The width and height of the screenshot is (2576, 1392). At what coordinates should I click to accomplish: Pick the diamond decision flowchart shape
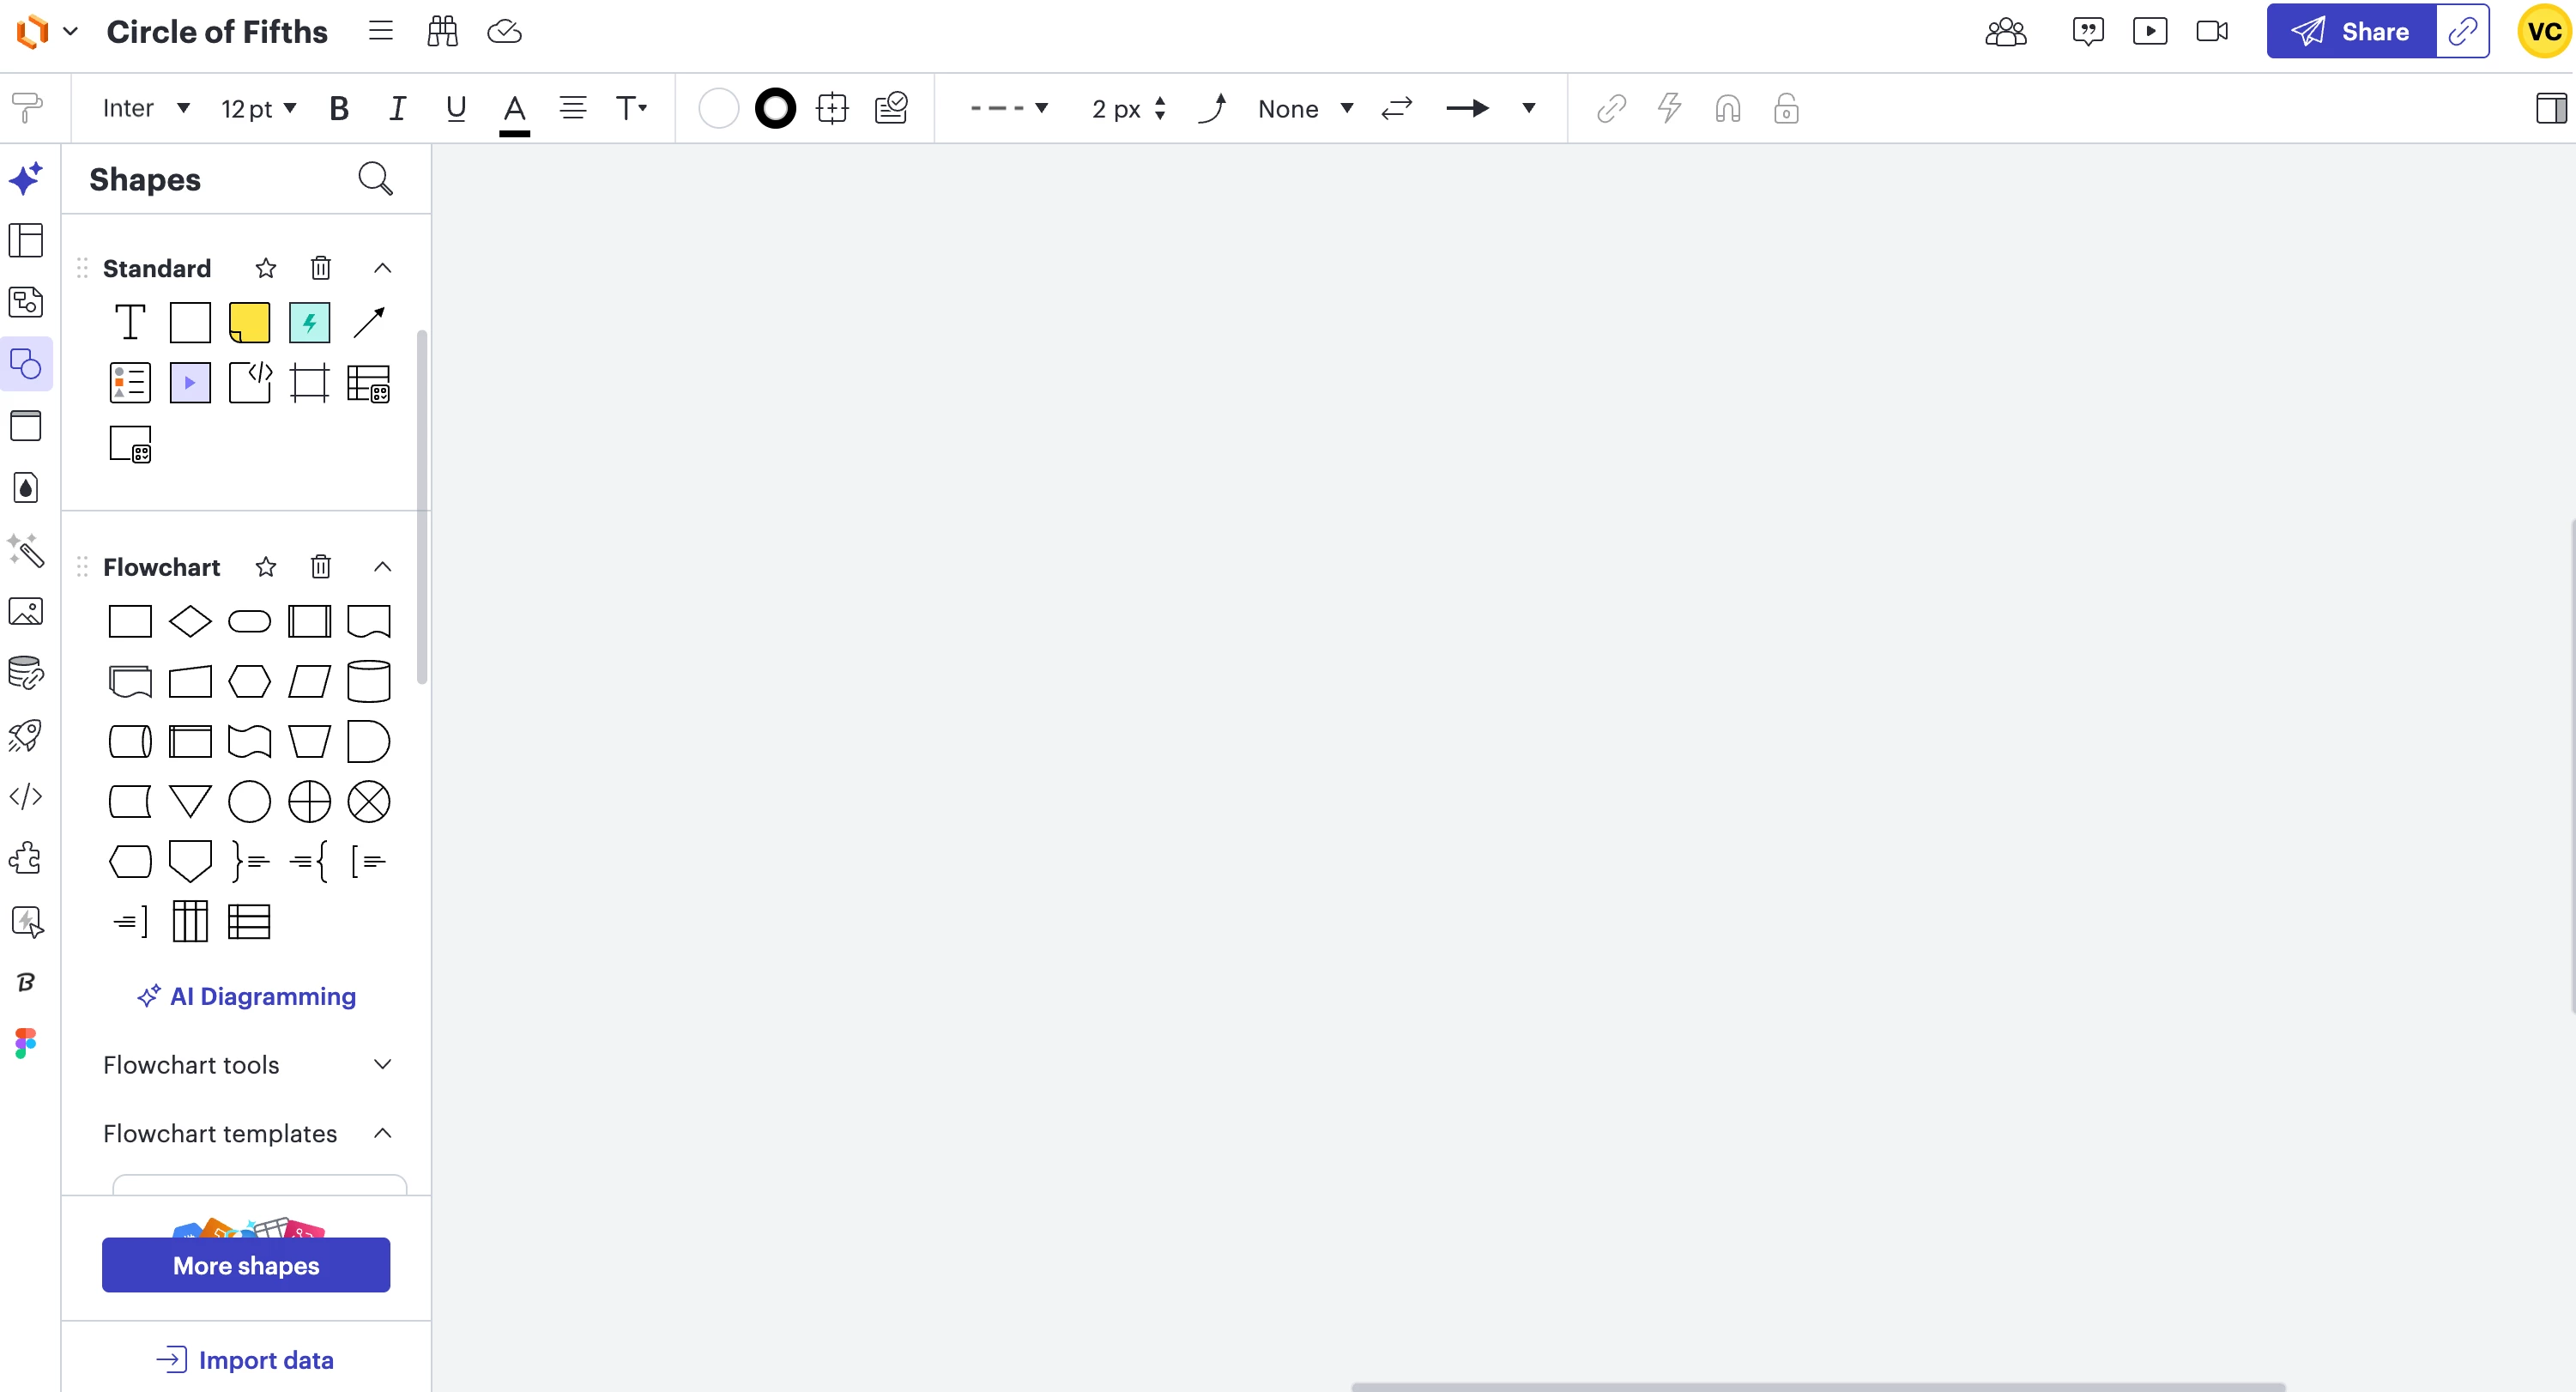click(190, 621)
